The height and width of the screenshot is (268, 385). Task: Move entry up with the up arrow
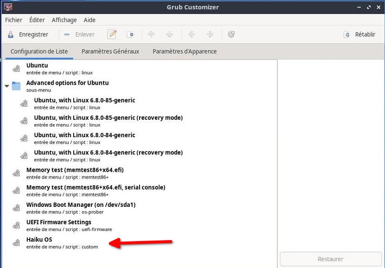point(151,35)
